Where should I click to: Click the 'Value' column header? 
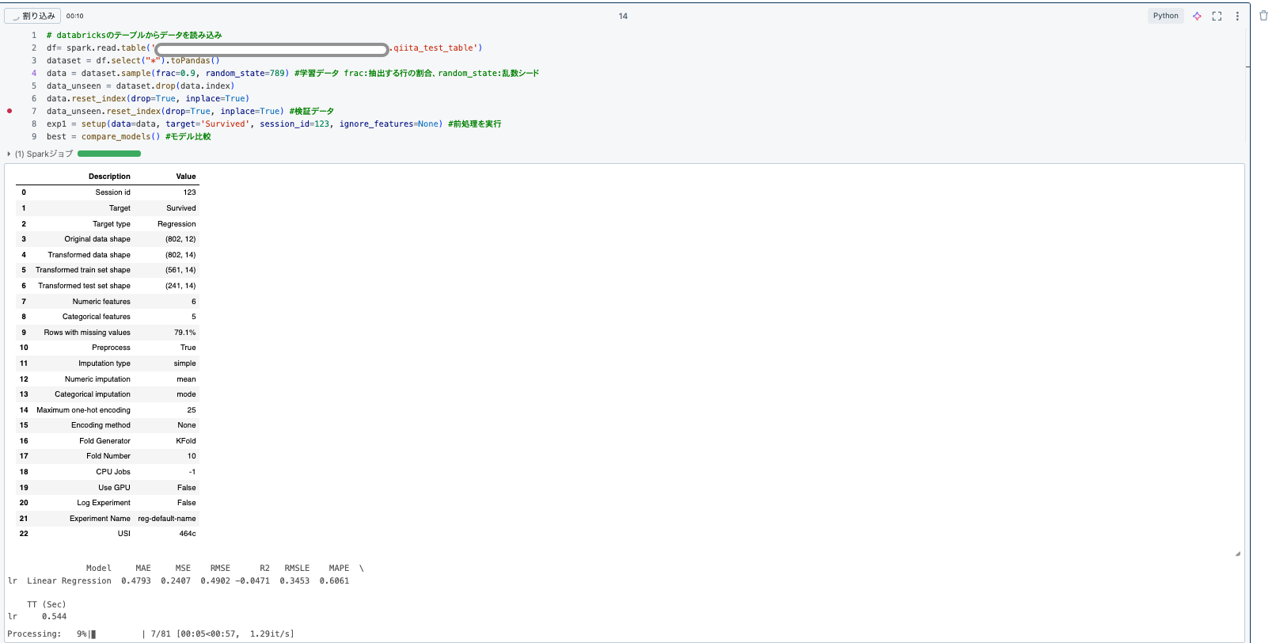(x=186, y=177)
